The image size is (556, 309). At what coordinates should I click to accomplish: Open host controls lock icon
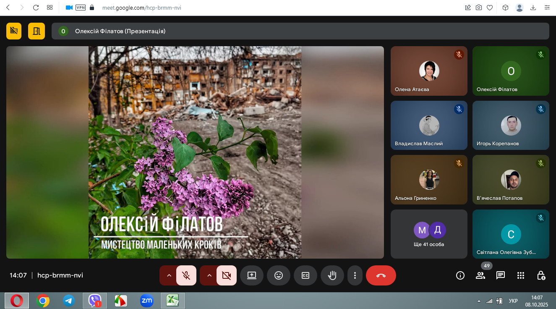pos(541,275)
